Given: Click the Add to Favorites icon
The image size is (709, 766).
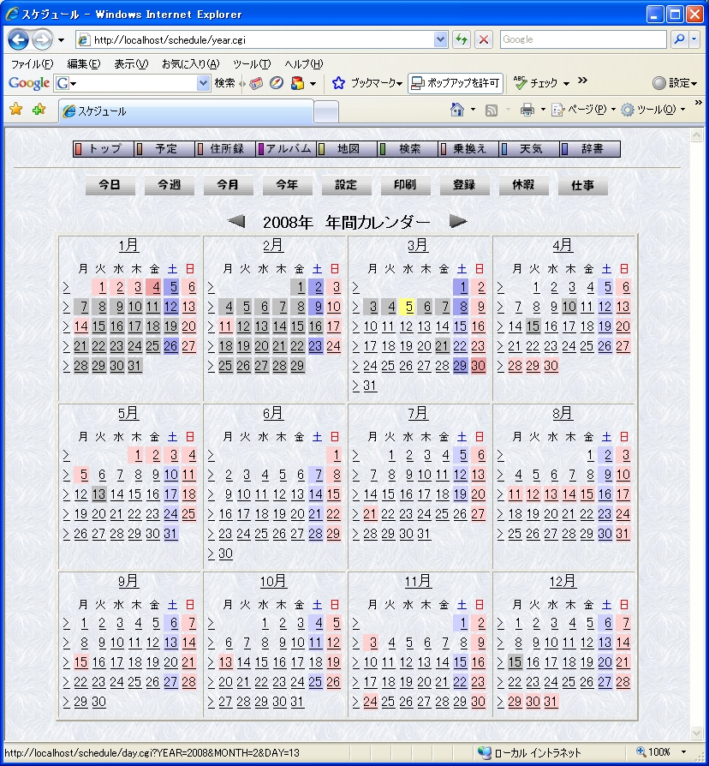Looking at the screenshot, I should (39, 109).
